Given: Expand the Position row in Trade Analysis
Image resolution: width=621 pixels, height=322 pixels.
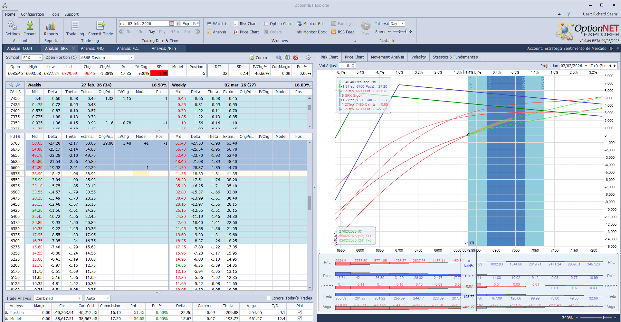Looking at the screenshot, I should (6, 312).
